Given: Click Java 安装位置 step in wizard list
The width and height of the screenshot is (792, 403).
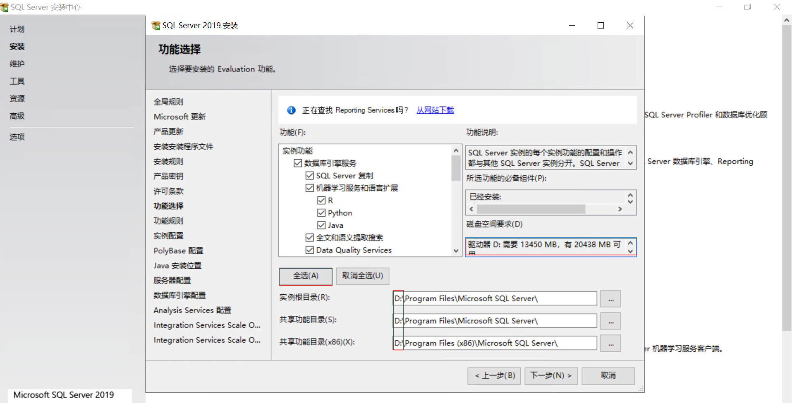Looking at the screenshot, I should tap(177, 265).
